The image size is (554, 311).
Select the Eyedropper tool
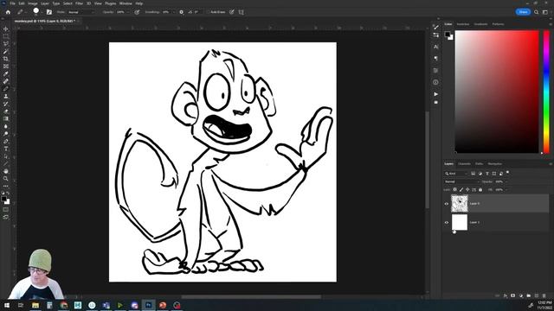(6, 73)
